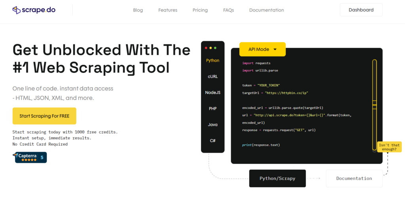
Task: Open the Python/Scrapy box
Action: tap(277, 178)
